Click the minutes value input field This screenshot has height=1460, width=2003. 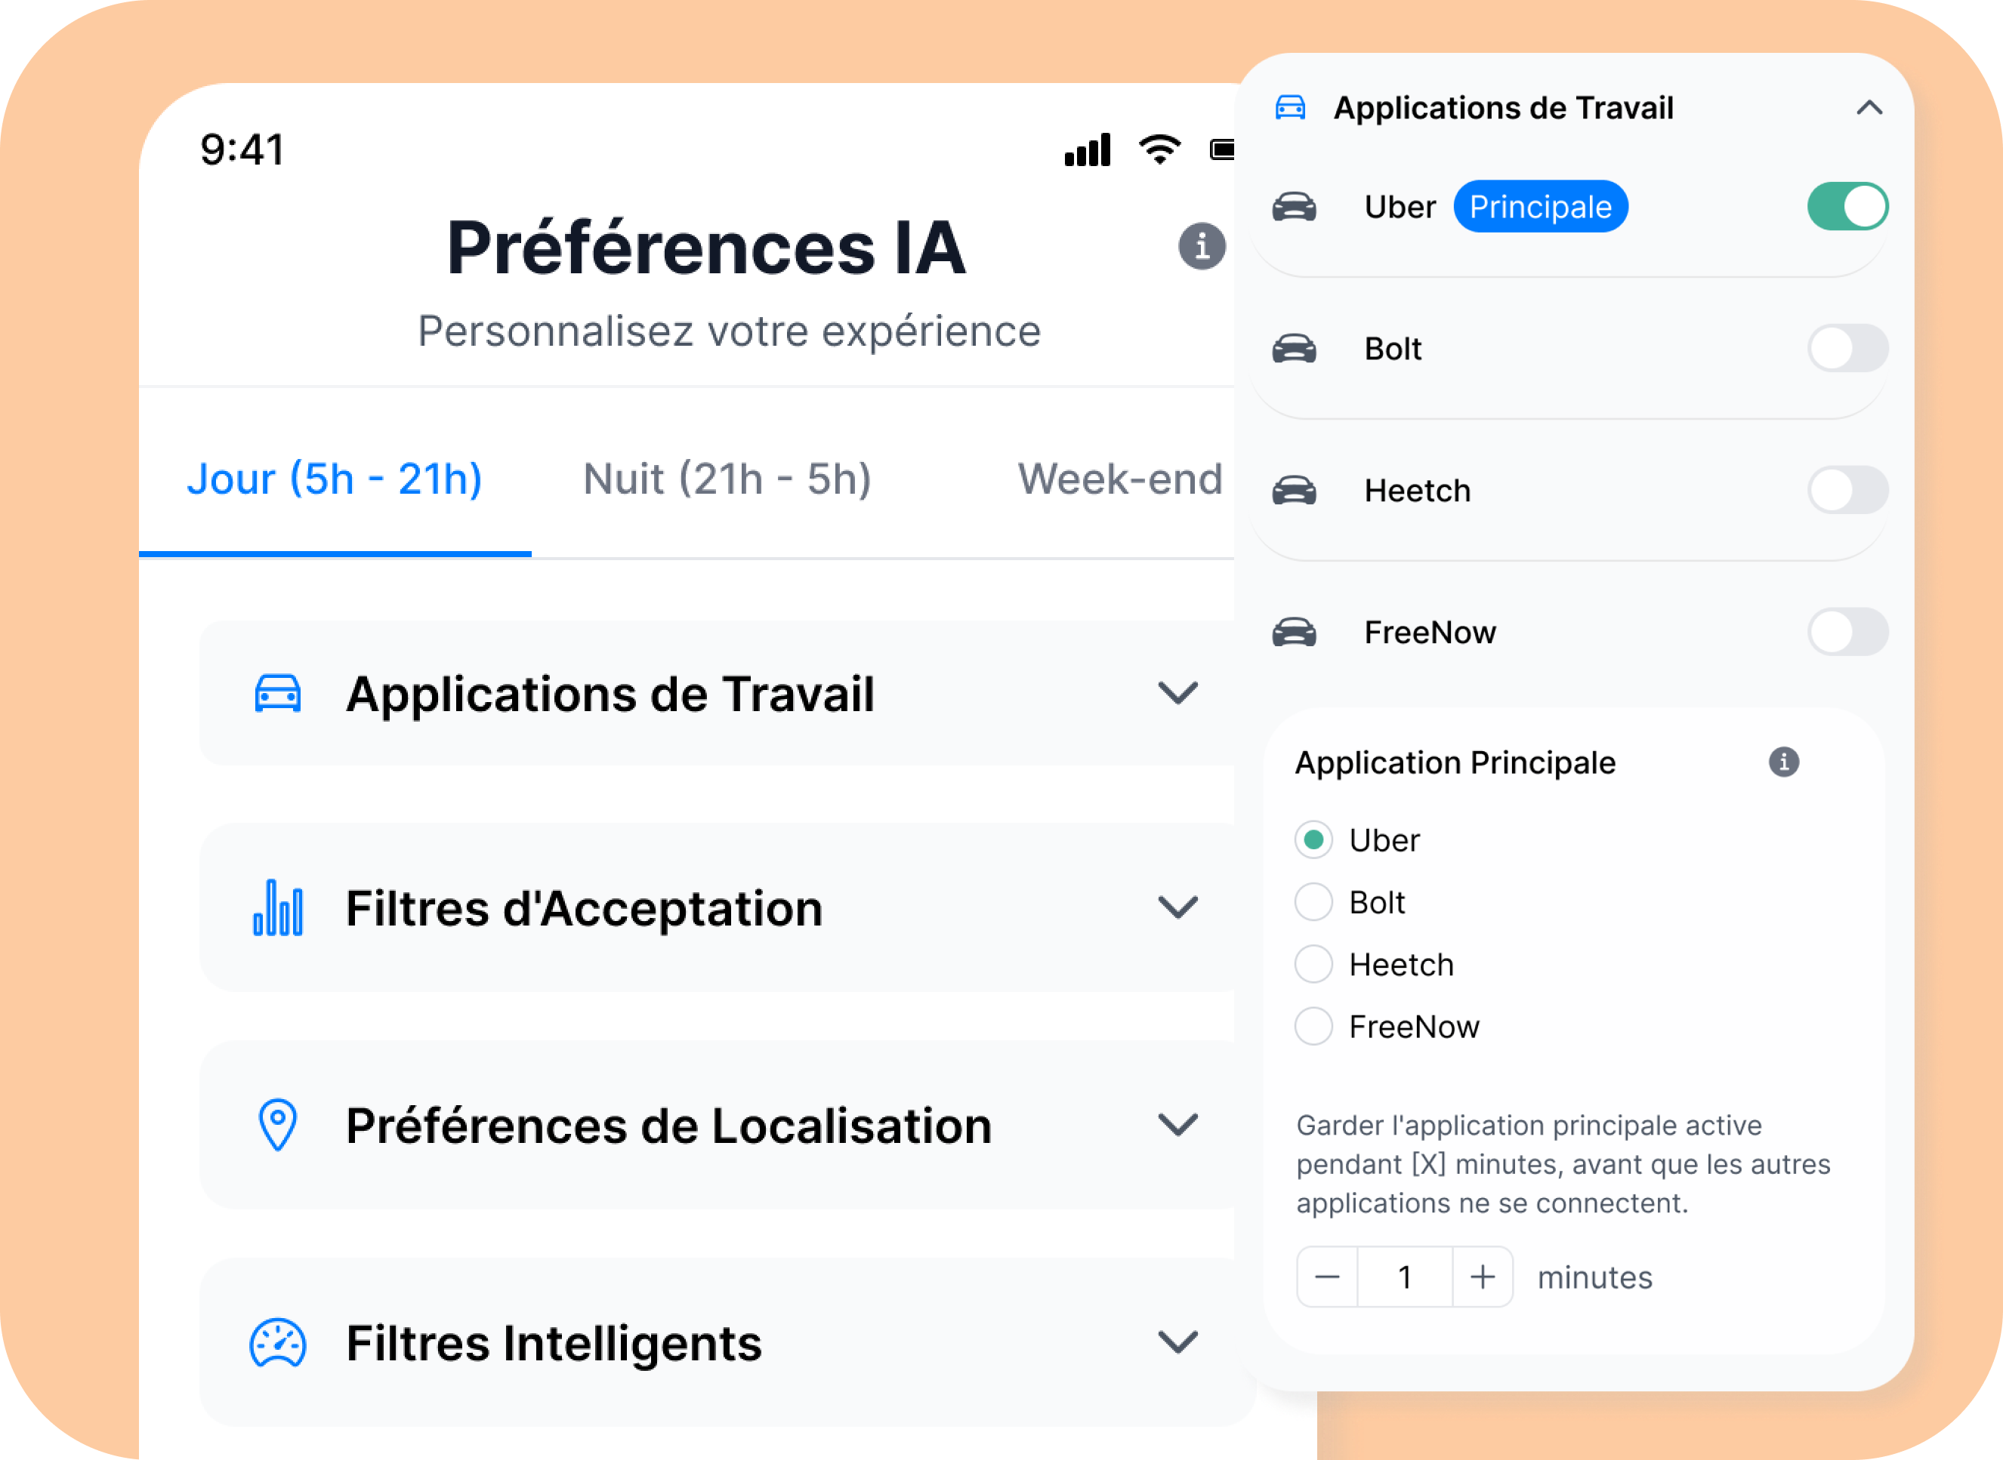[x=1404, y=1277]
